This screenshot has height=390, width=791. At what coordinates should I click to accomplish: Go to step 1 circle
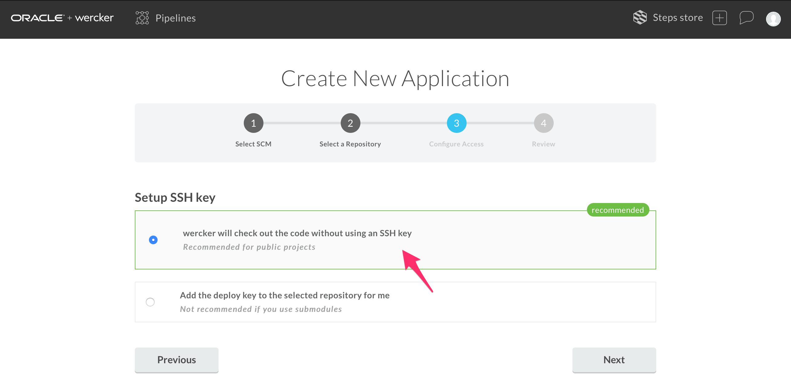pyautogui.click(x=253, y=123)
